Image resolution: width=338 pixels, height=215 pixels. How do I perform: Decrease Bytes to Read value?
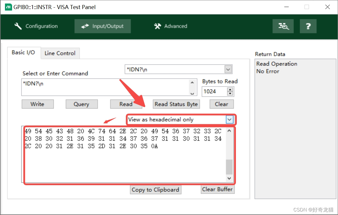(230, 94)
